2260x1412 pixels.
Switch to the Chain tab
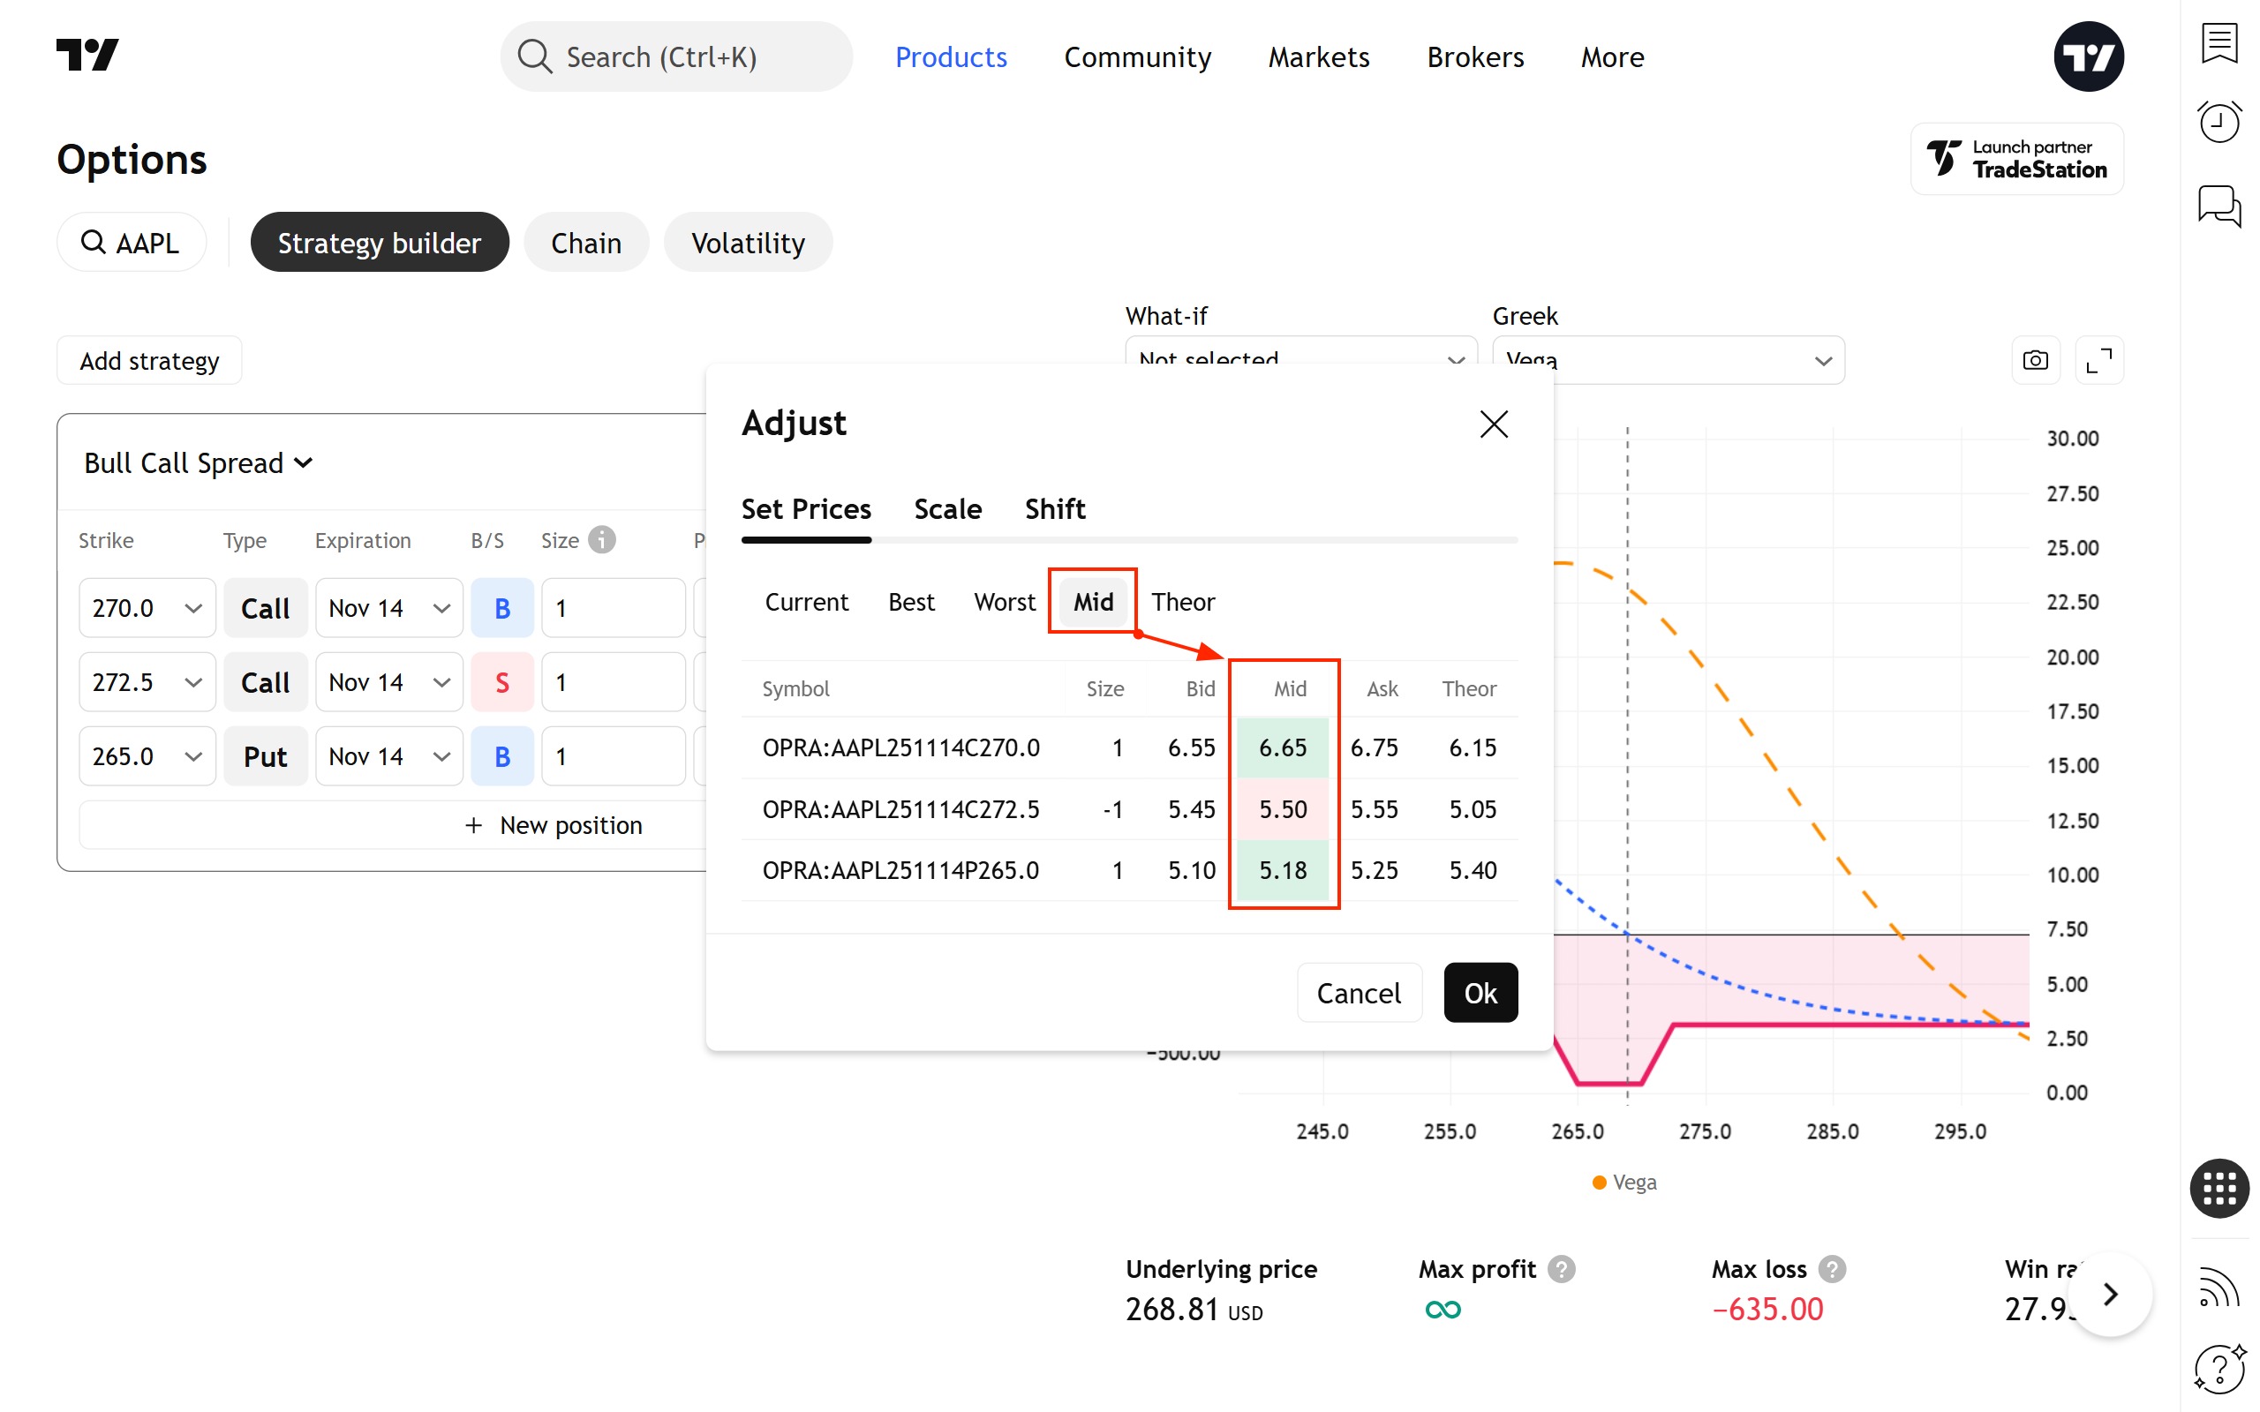tap(585, 243)
